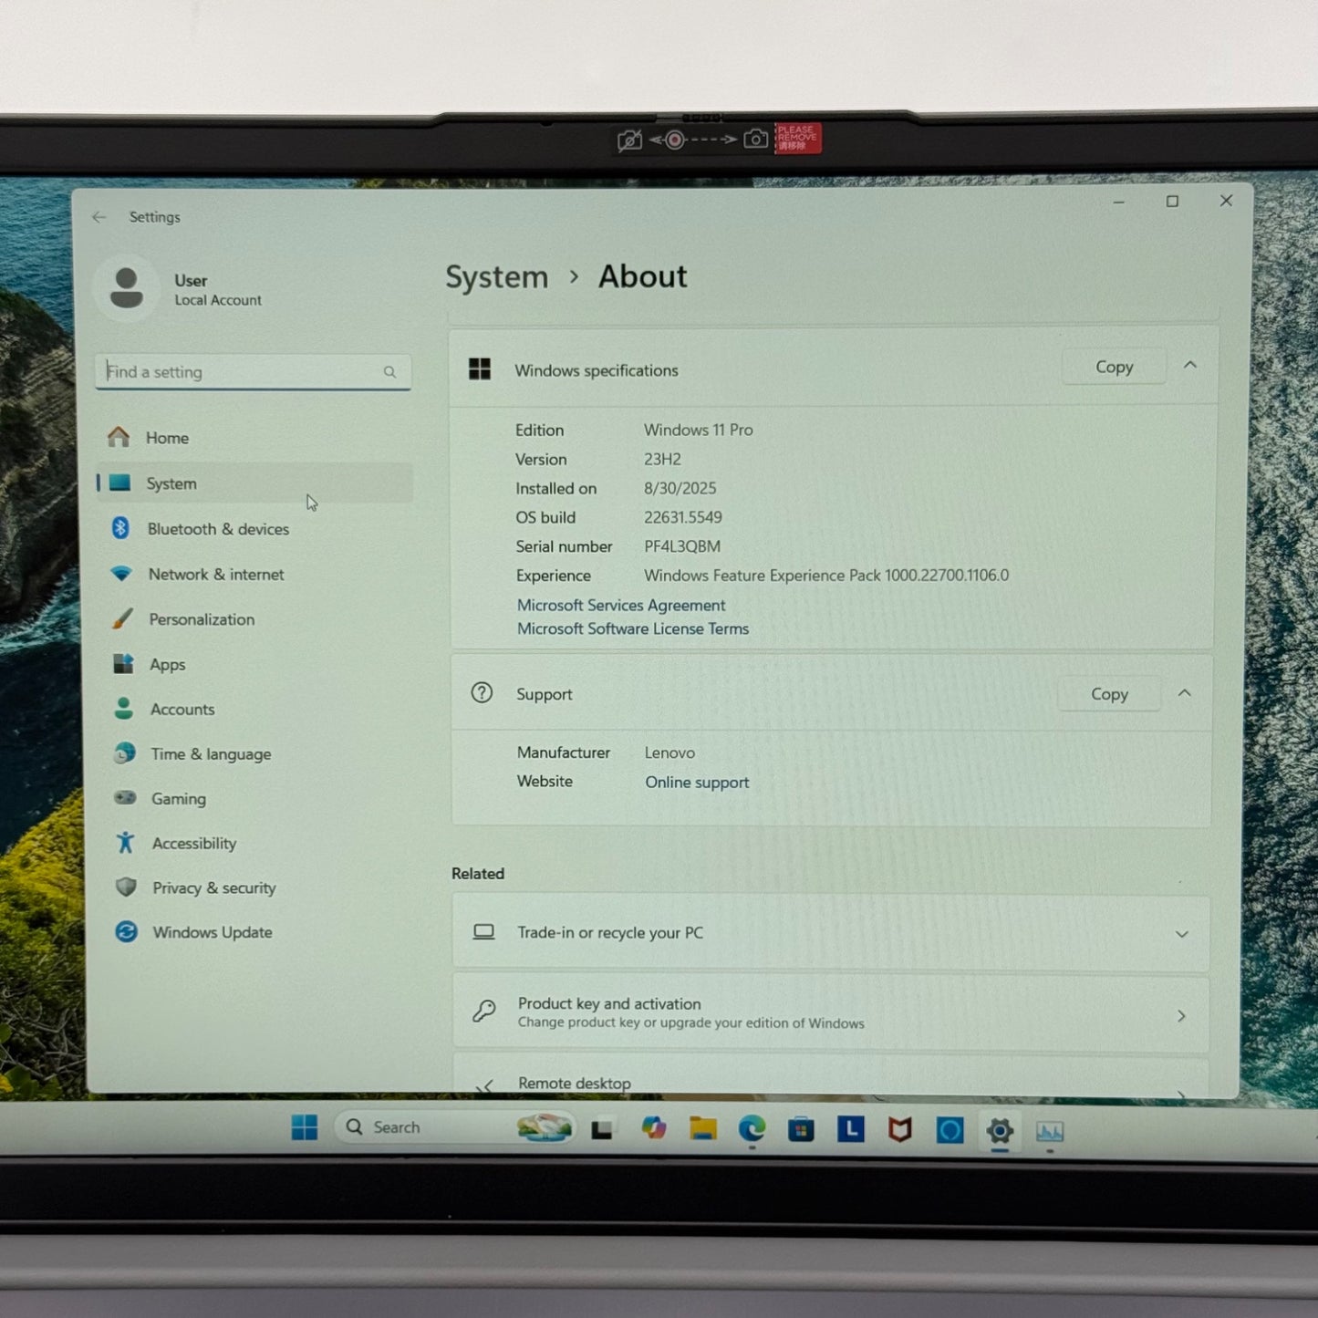
Task: Open the chart monitor app in taskbar
Action: click(x=1050, y=1132)
